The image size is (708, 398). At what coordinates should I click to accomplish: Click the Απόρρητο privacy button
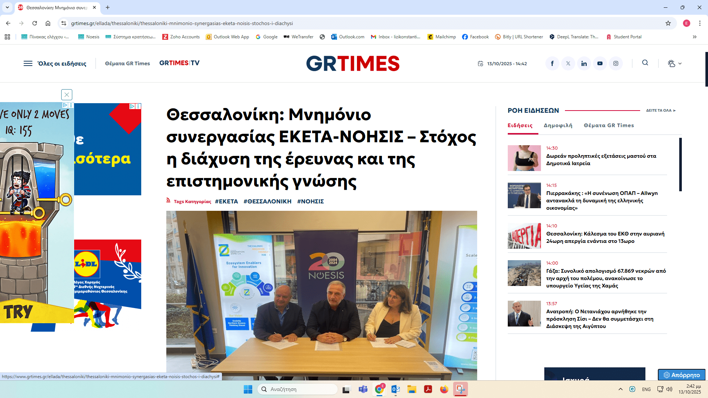pos(681,375)
